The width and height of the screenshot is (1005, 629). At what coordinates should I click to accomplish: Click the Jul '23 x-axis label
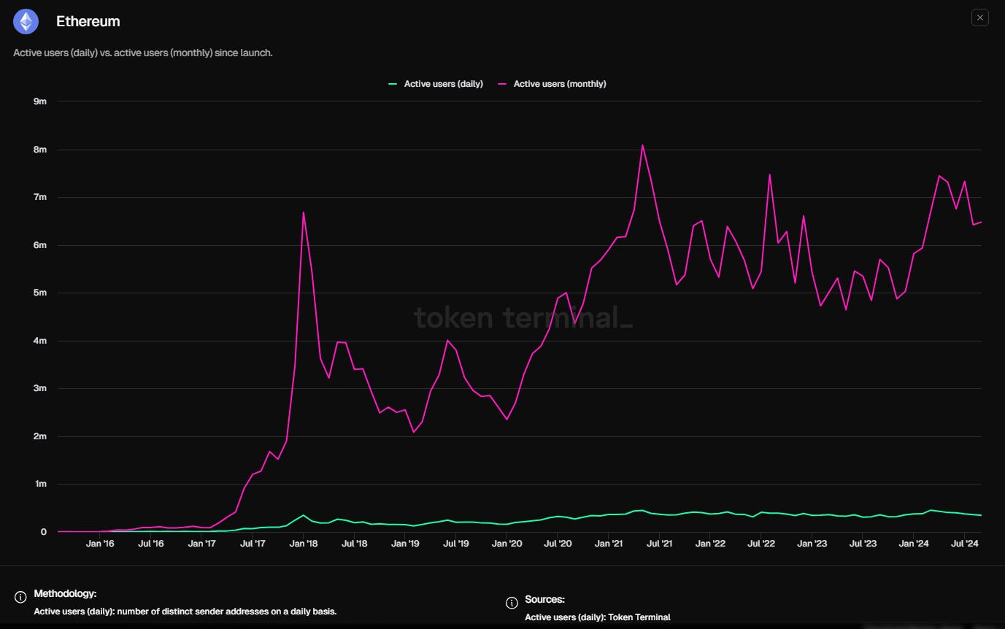coord(863,544)
